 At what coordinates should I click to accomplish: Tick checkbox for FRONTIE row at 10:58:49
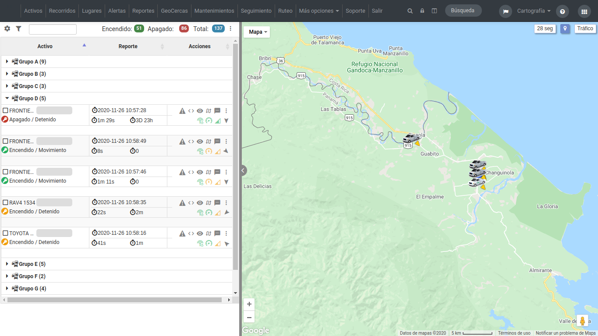coord(6,141)
